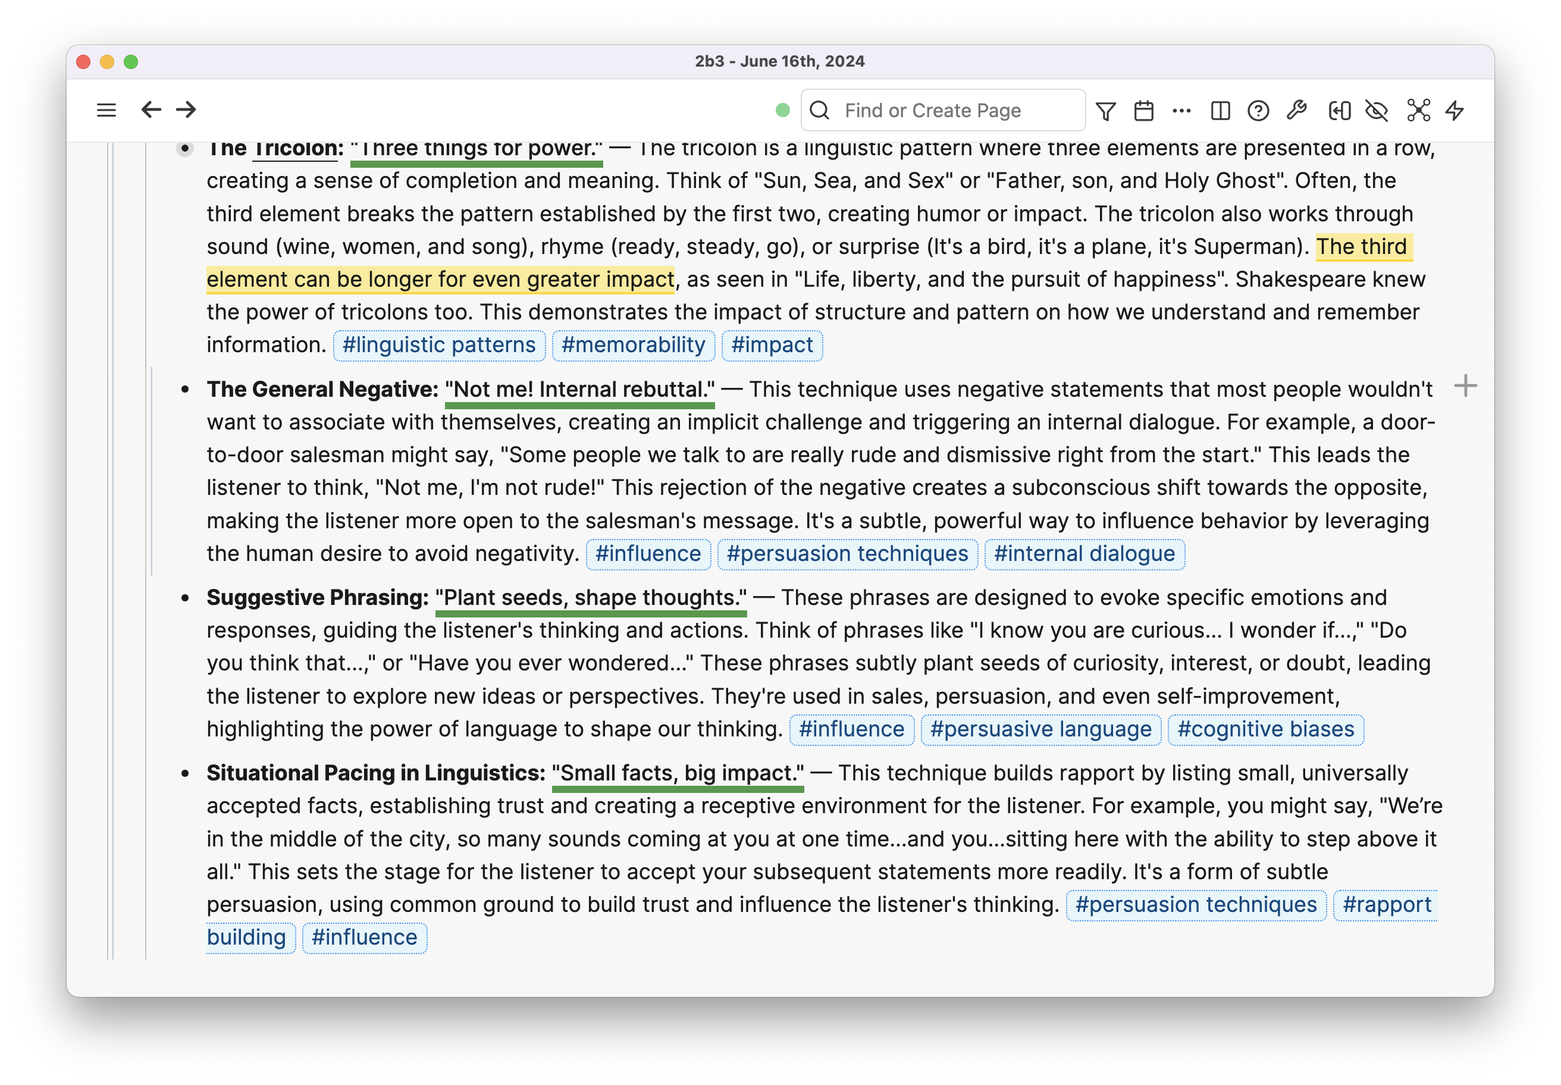Open the tools wrench icon
This screenshot has width=1561, height=1085.
click(x=1296, y=109)
